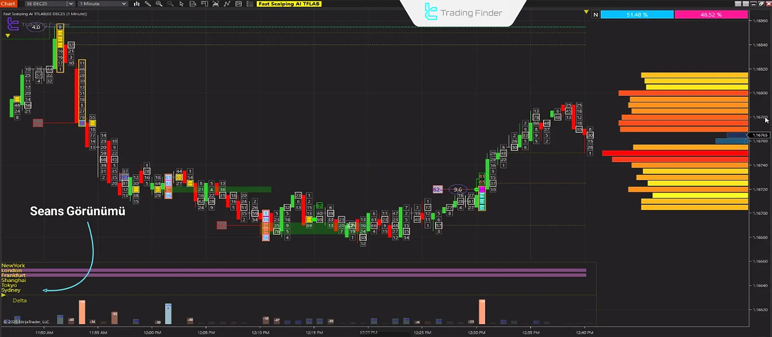Open the bar type chart style icon

click(x=137, y=4)
